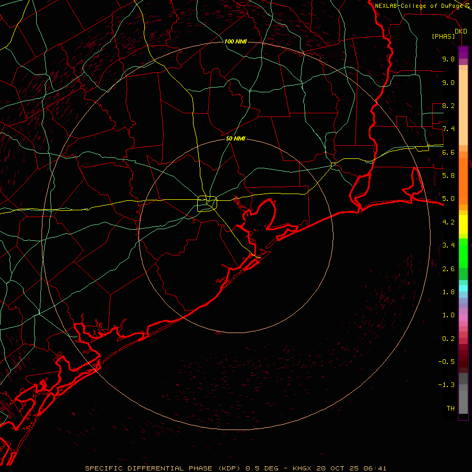Screen dimensions: 472x472
Task: Click the 5.0 scale value
Action: click(448, 199)
